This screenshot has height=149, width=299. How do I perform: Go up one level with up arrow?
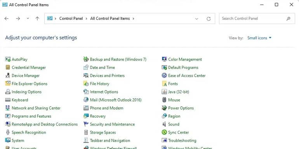tap(37, 19)
